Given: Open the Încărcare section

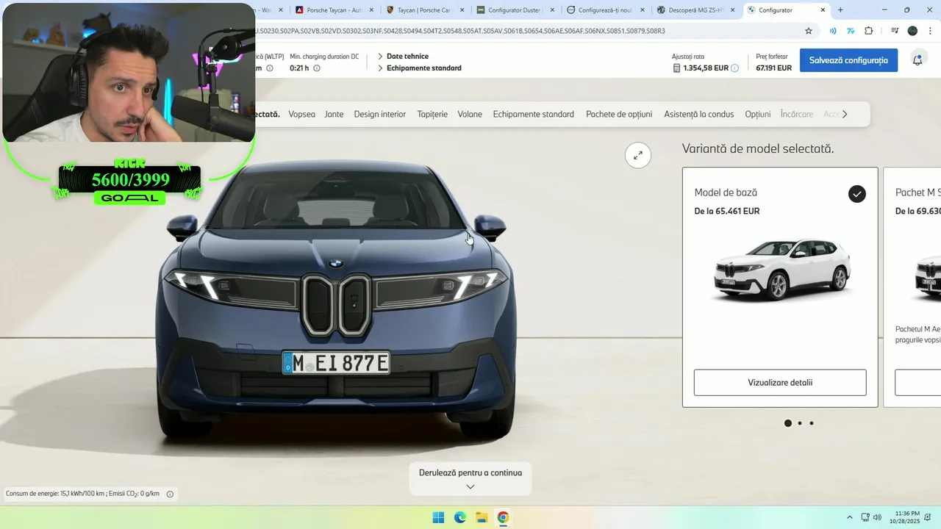Looking at the screenshot, I should click(797, 115).
